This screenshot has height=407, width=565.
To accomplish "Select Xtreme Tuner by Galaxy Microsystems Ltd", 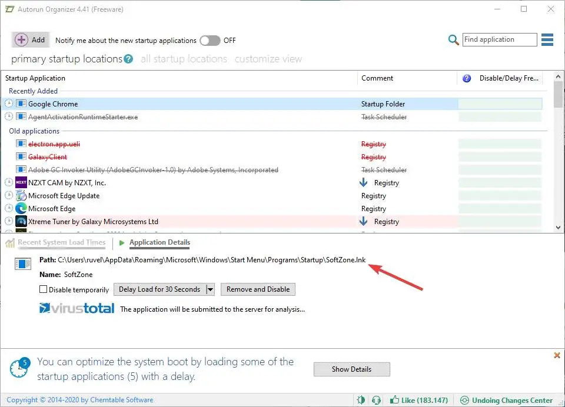I will 93,222.
